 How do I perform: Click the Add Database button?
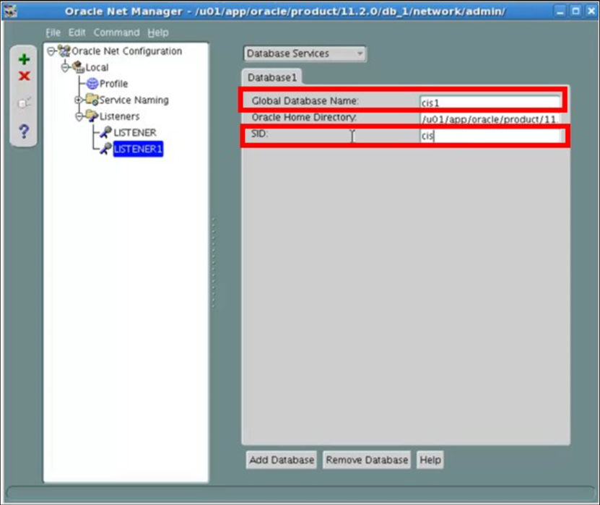point(282,459)
